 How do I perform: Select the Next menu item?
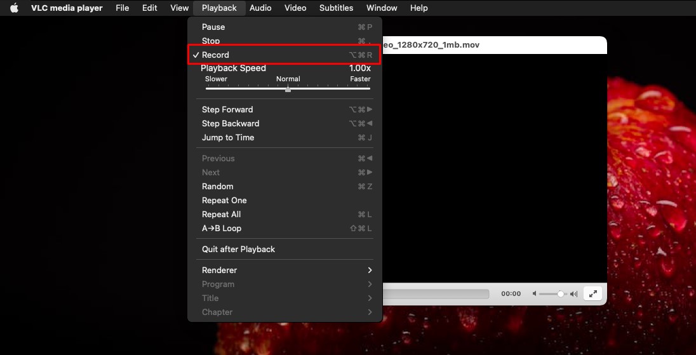point(284,173)
